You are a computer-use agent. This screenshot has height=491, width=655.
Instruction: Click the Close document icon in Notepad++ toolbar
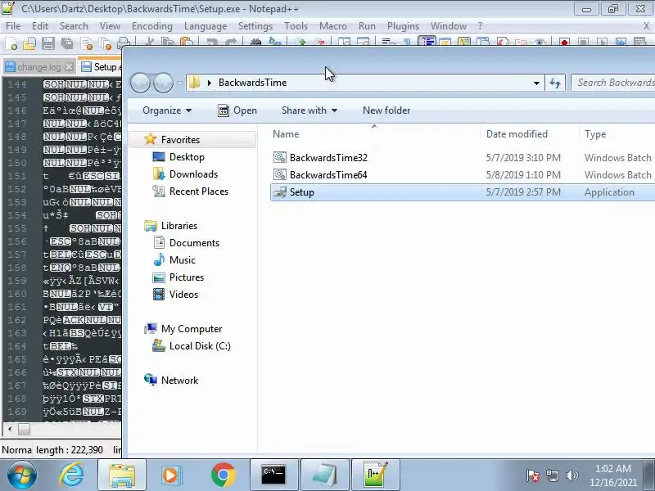pos(87,43)
